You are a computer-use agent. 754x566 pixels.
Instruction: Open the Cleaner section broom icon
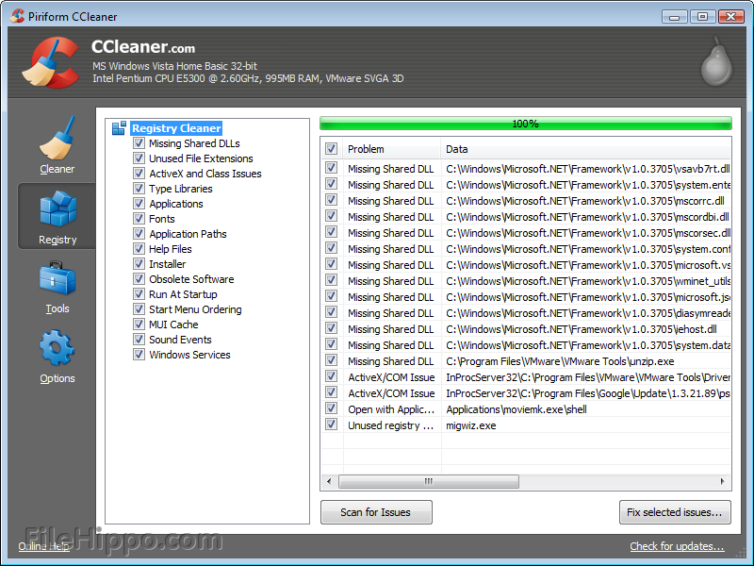coord(57,138)
